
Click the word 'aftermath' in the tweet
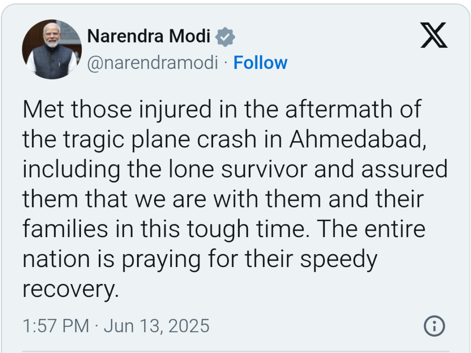339,109
